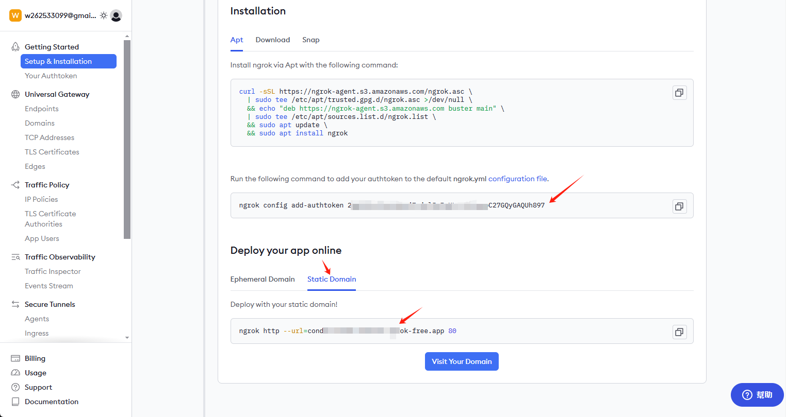Open Agents under Secure Tunnels
This screenshot has width=786, height=417.
(x=37, y=319)
